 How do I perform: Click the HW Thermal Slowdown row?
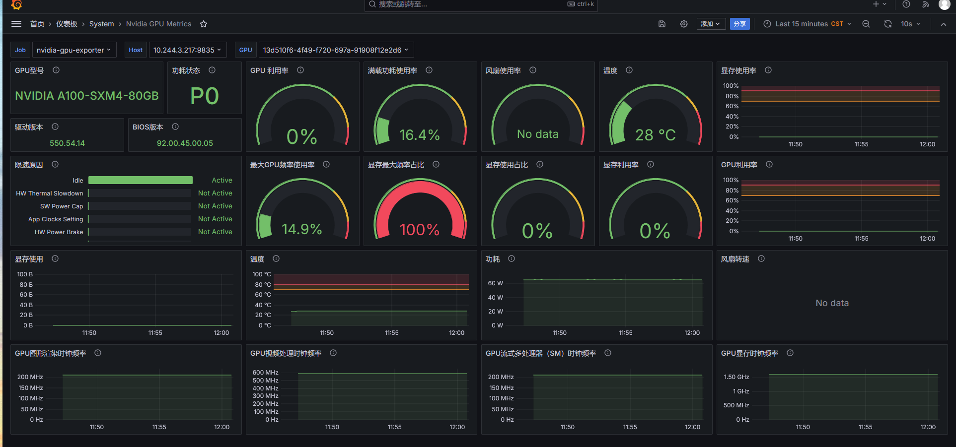point(124,193)
